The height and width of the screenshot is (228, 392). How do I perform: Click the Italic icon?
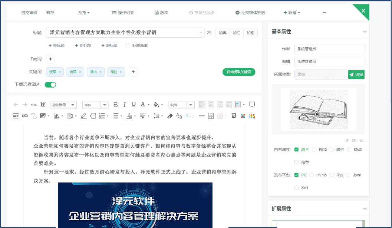coord(124,105)
